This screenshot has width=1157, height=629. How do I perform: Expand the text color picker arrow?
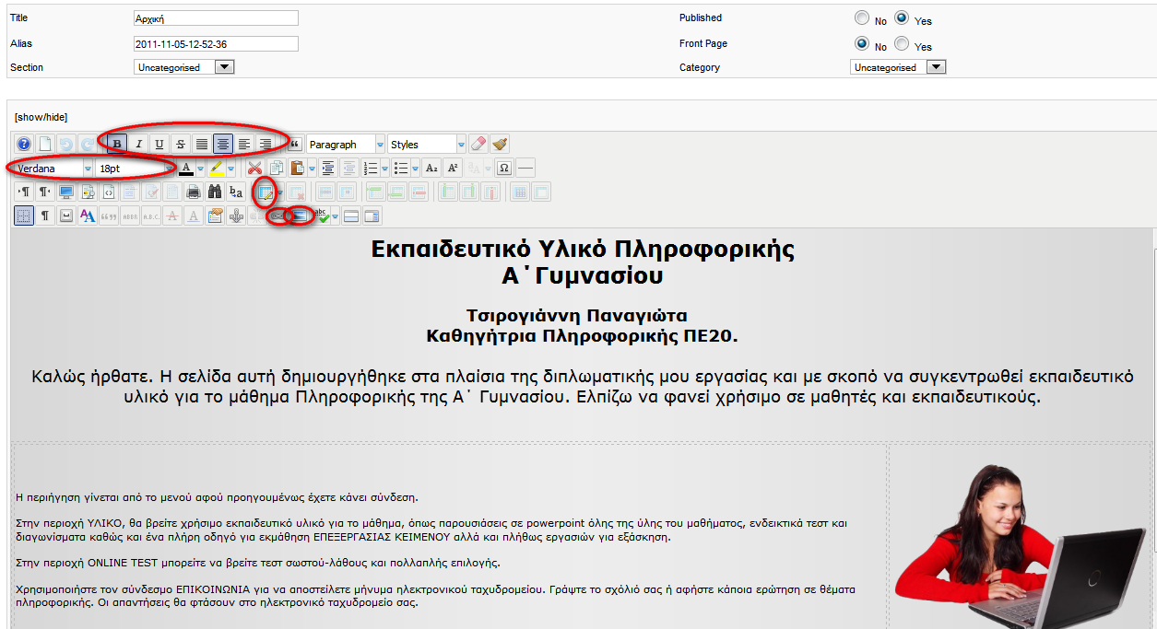point(200,168)
